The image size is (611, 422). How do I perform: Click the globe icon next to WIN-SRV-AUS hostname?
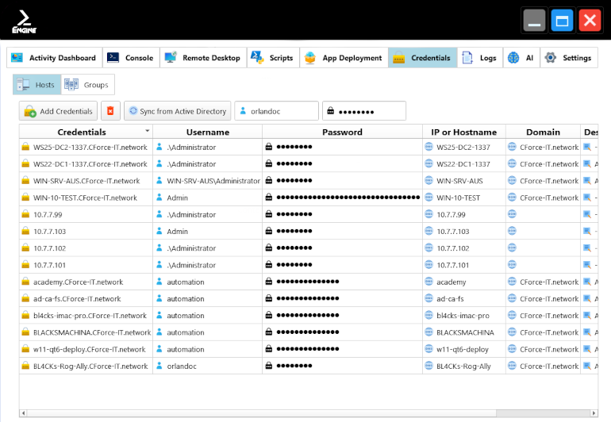(x=428, y=181)
